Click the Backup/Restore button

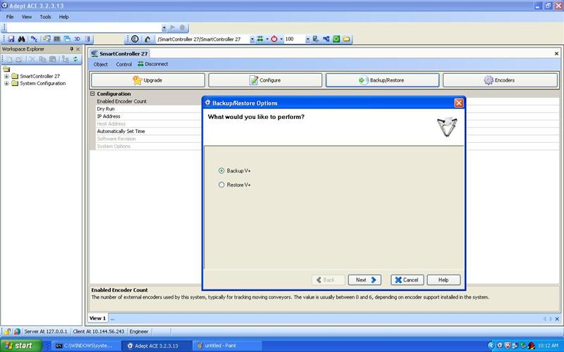(x=382, y=80)
